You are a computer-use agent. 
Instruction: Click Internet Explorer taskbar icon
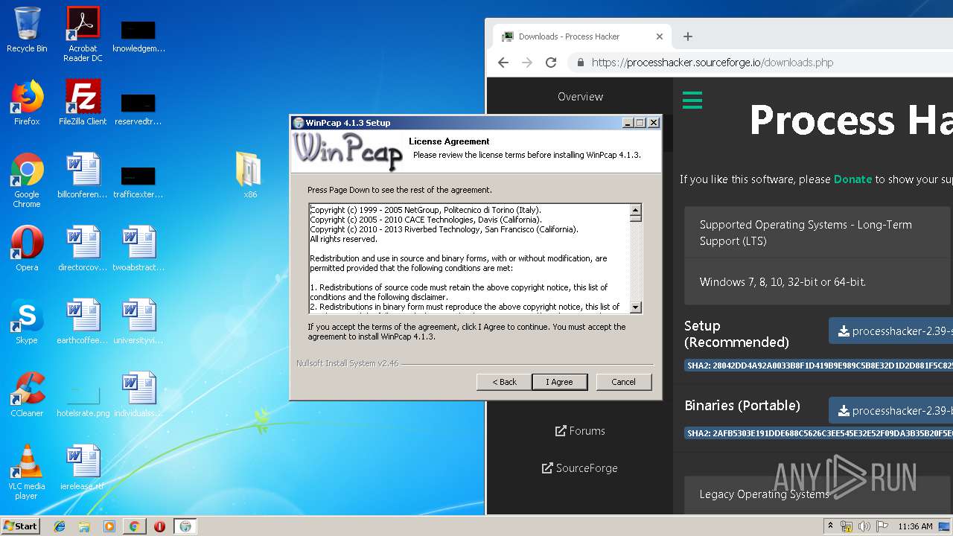click(x=60, y=526)
